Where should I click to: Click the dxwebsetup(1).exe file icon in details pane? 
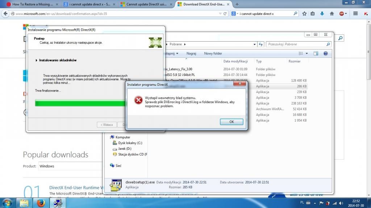(116, 185)
